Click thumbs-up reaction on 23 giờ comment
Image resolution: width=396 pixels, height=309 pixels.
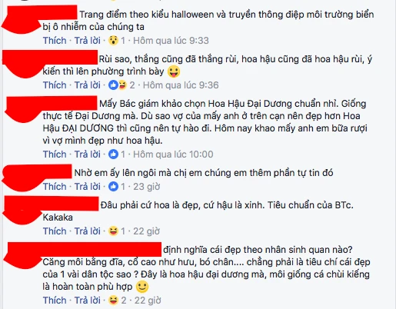point(113,187)
